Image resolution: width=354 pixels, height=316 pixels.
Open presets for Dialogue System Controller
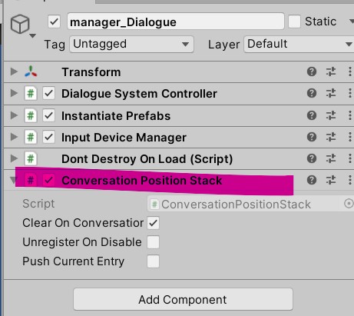tap(331, 93)
